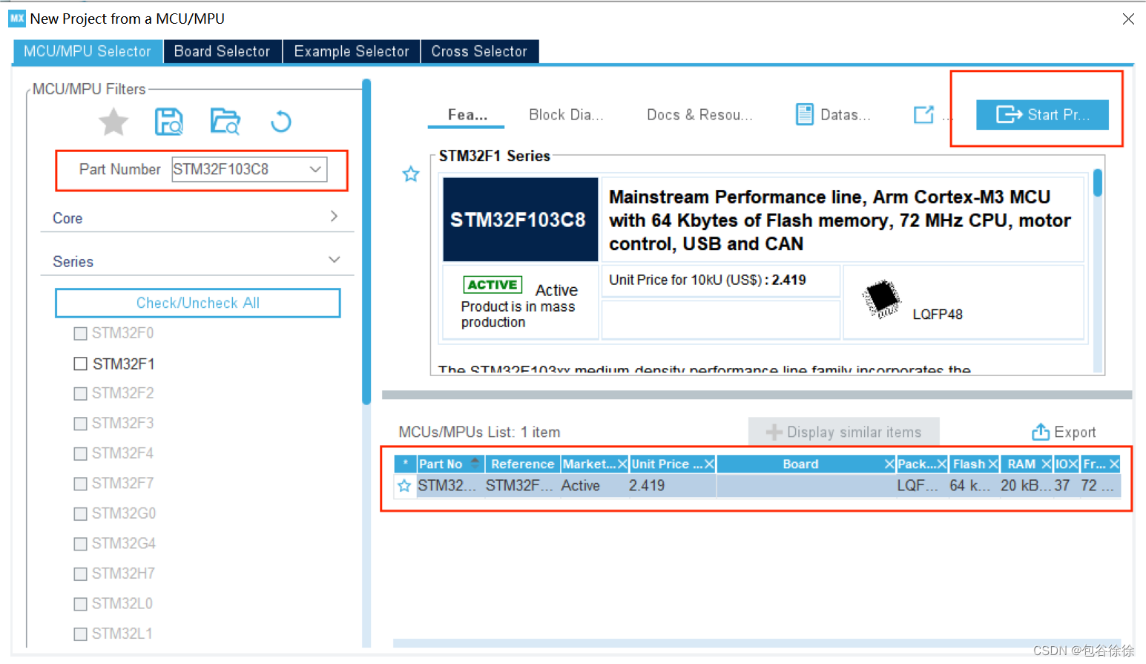Remove the Package column
The height and width of the screenshot is (664, 1146).
(x=942, y=464)
